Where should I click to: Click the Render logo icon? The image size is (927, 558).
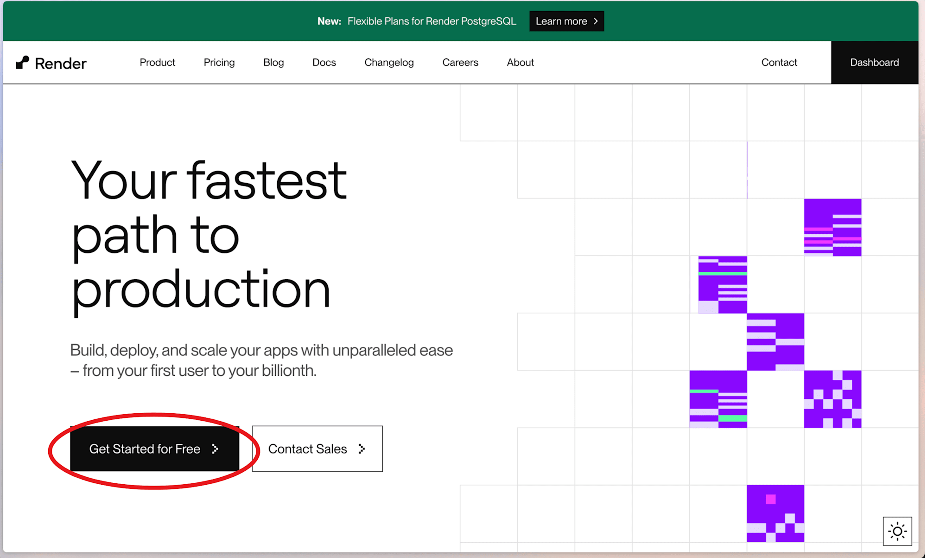tap(22, 63)
